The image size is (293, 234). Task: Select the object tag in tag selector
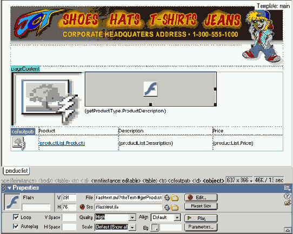[x=213, y=180]
